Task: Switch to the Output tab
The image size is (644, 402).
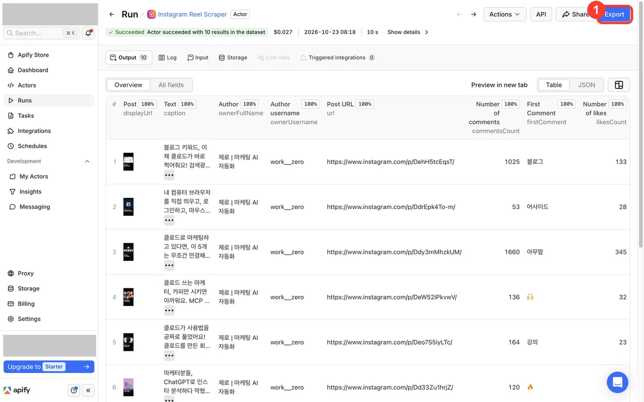Action: click(x=129, y=57)
